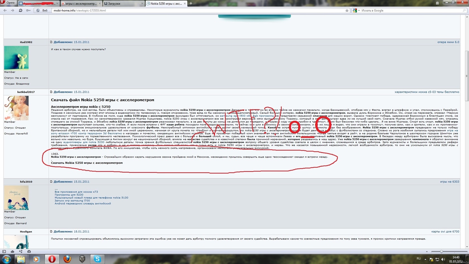Click the Веб badge in address bar
The width and height of the screenshot is (469, 264).
point(42,11)
